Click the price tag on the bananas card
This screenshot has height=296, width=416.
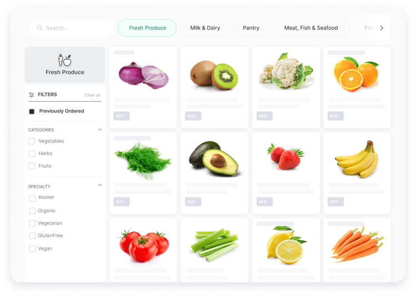336,202
